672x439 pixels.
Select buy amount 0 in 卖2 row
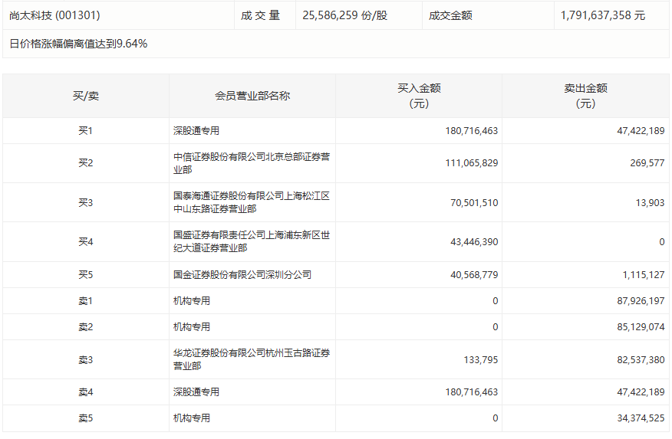click(x=495, y=327)
